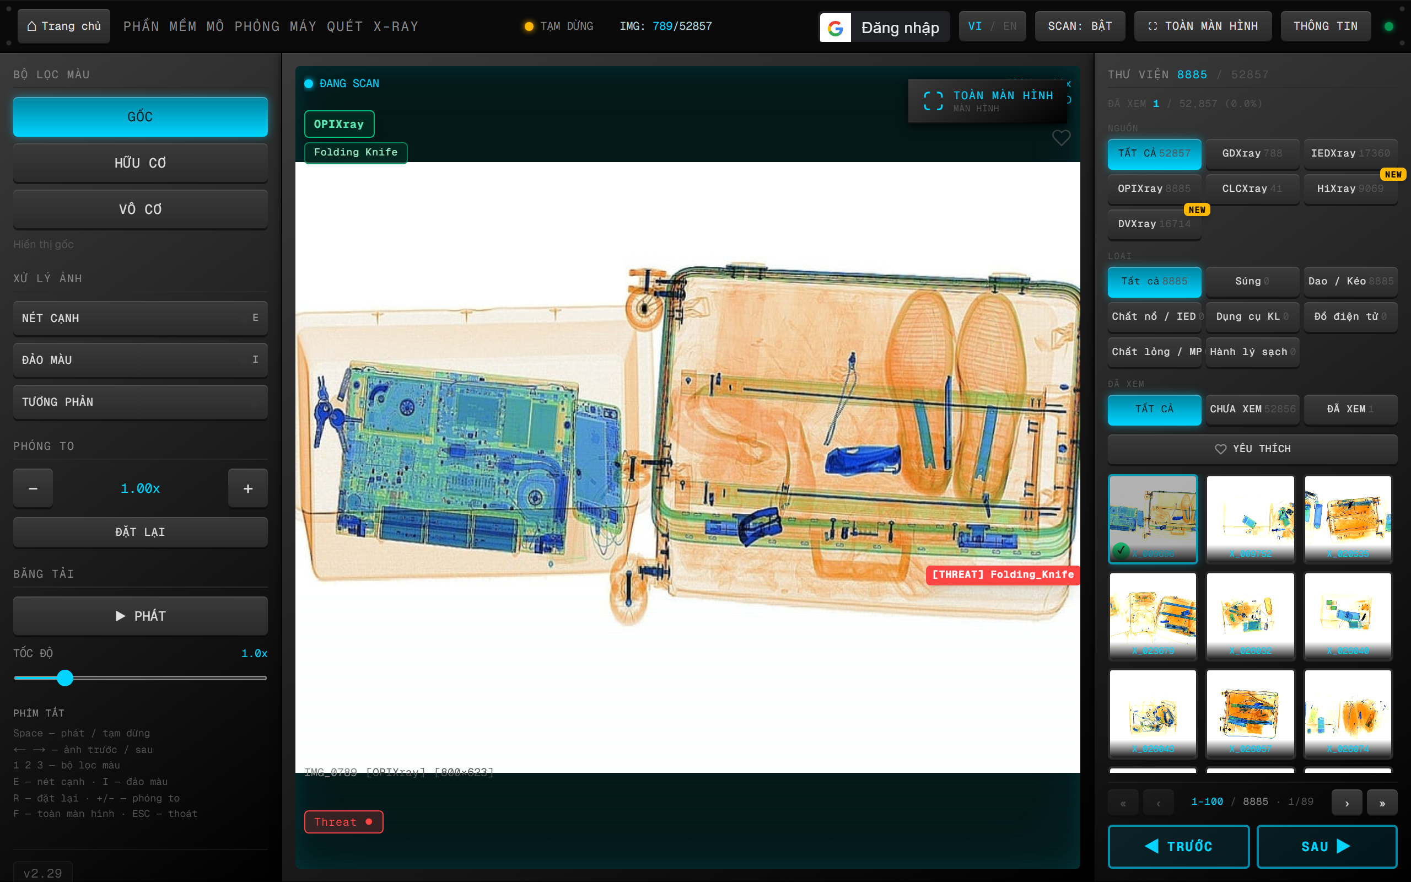Zoom in with the plus button
This screenshot has height=882, width=1411.
pyautogui.click(x=248, y=488)
